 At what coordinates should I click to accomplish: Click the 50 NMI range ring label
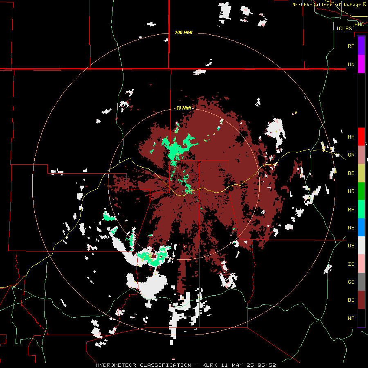click(184, 108)
